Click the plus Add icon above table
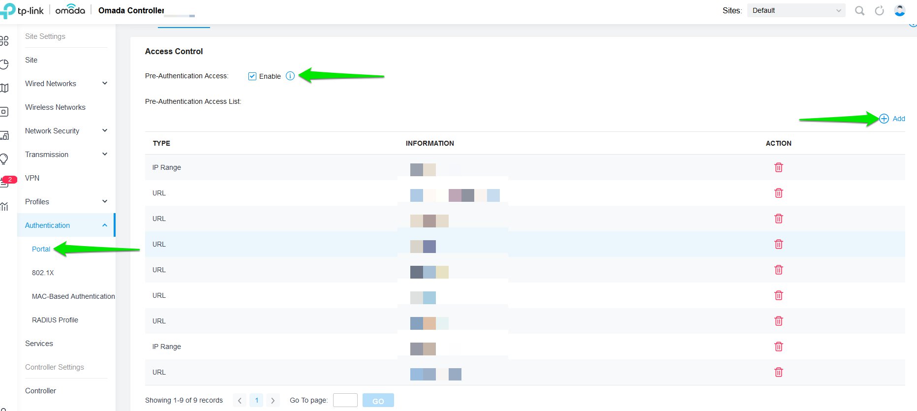This screenshot has height=411, width=917. pos(885,119)
